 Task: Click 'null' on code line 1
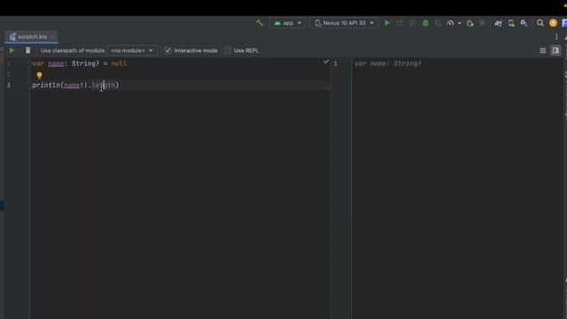pos(119,64)
